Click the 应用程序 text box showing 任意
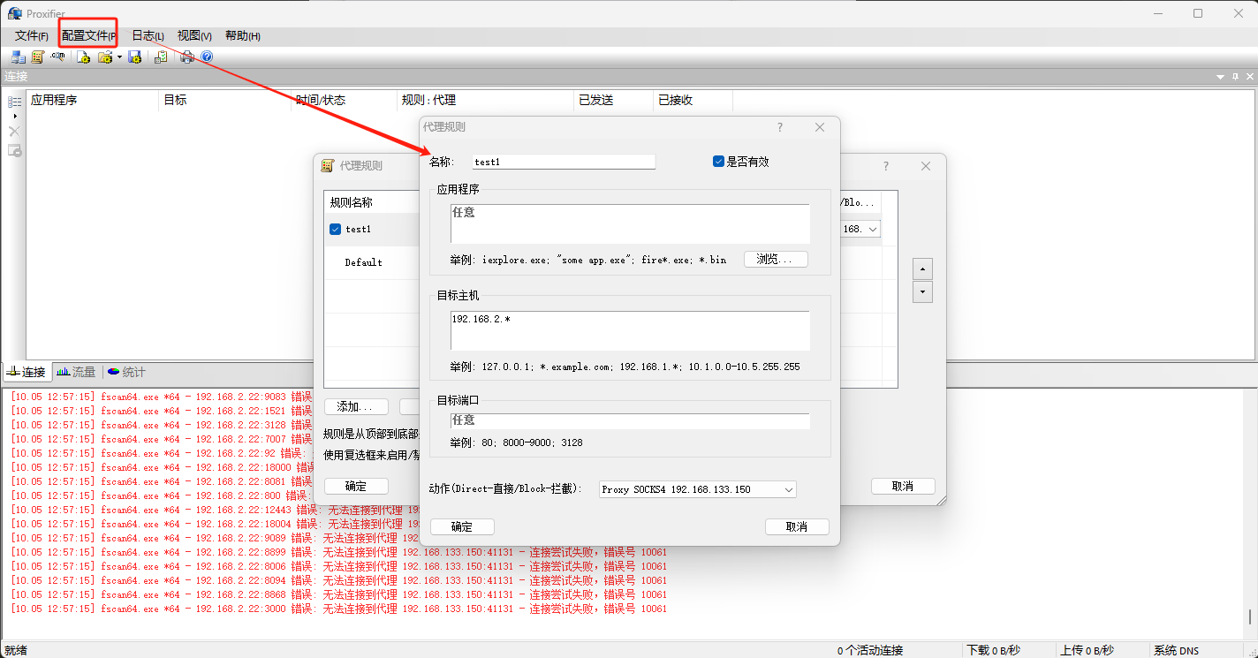 click(630, 223)
